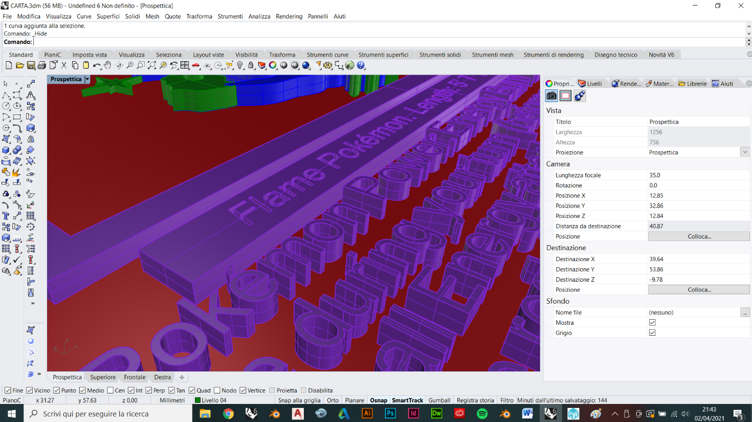Select the circle tool in left sidebar
This screenshot has height=422, width=752.
6,106
